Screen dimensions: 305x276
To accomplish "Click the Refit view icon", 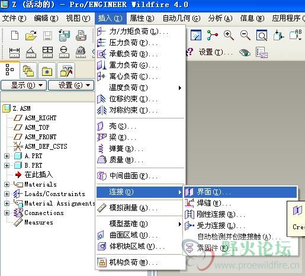I will point(262,36).
